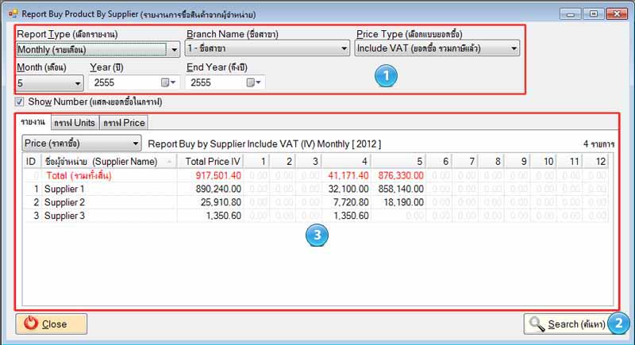Image resolution: width=635 pixels, height=345 pixels.
Task: Open the Month dropdown
Action: click(x=78, y=82)
